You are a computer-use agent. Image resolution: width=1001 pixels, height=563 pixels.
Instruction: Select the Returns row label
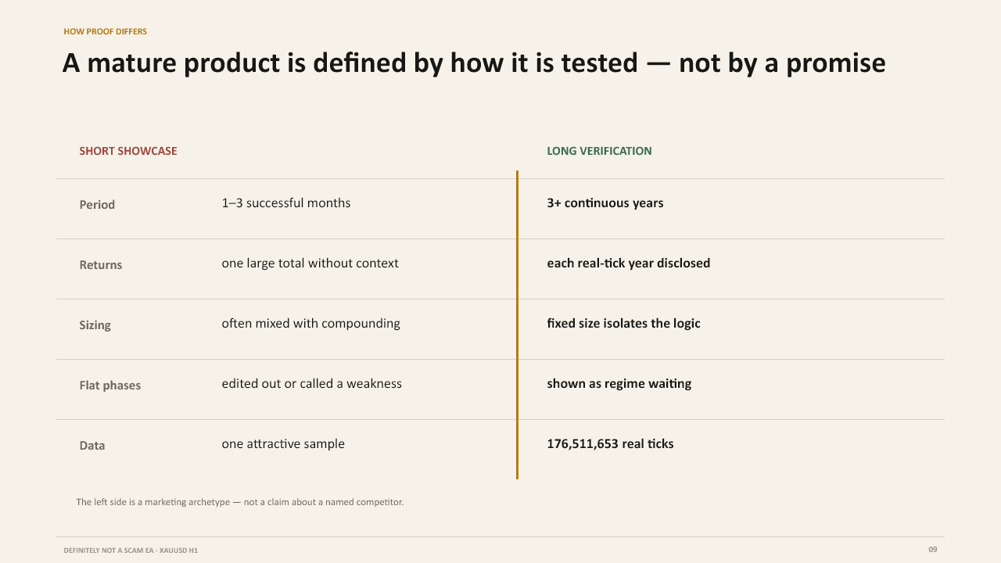point(101,265)
